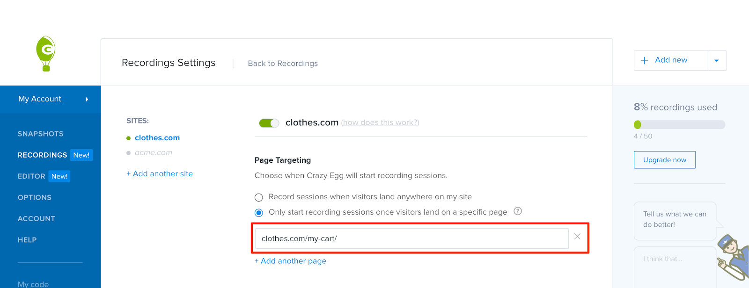Screen dimensions: 749x288
Task: Click the green dot beside clothes.com site
Action: point(128,138)
